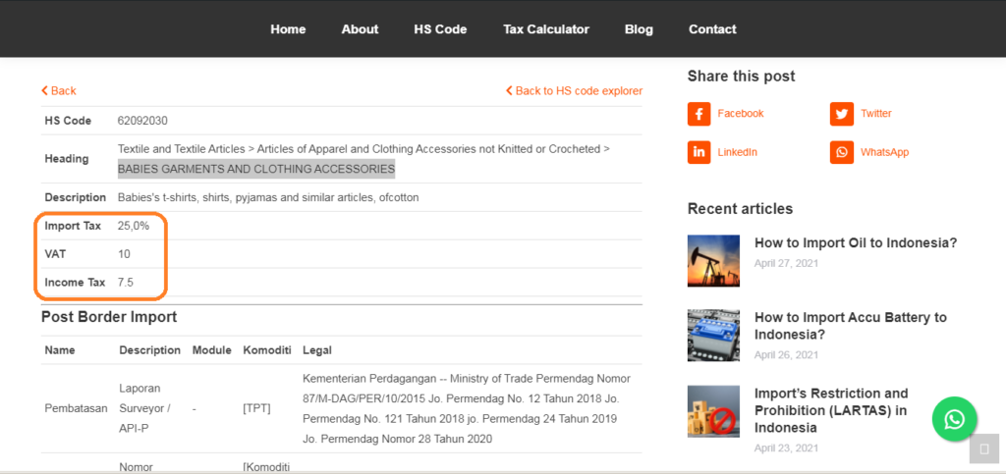Click the Recent articles heading

740,209
